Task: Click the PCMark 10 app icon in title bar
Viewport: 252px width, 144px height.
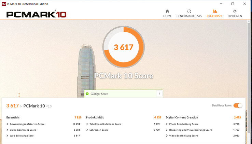Action: 4,4
